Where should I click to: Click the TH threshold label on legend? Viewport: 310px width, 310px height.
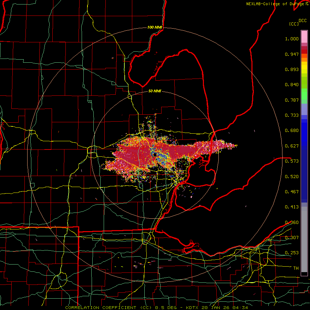click(x=296, y=268)
